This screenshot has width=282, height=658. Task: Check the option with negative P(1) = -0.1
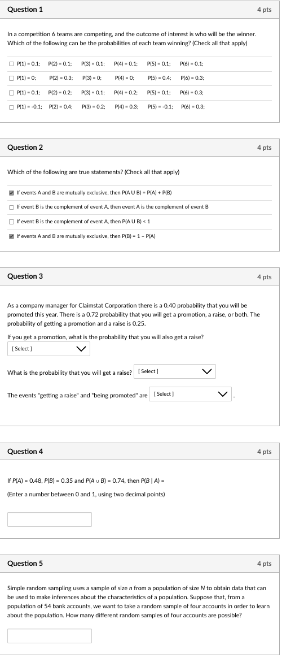[11, 107]
